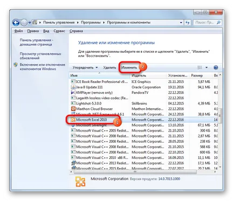Click Skillbrains publisher cell
The image size is (234, 201).
[139, 103]
